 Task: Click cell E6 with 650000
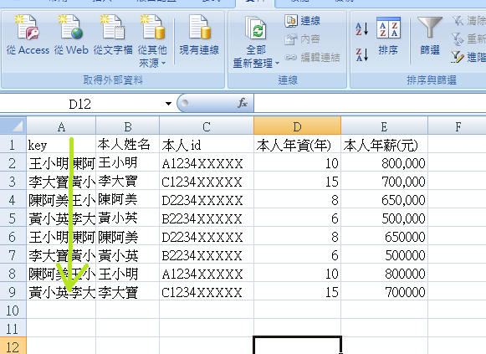384,237
